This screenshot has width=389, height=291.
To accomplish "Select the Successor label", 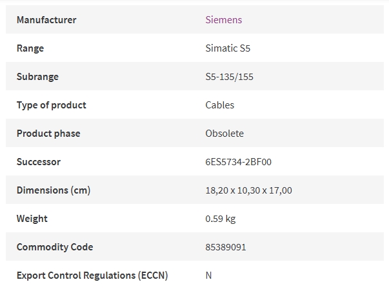I will tap(39, 162).
